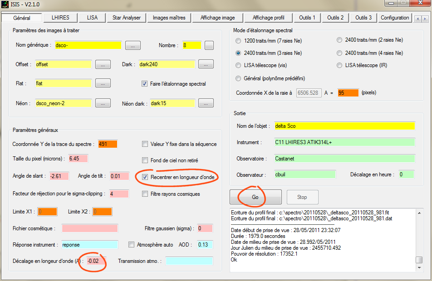
Task: Click the Nom de l'objet input field
Action: (344, 126)
